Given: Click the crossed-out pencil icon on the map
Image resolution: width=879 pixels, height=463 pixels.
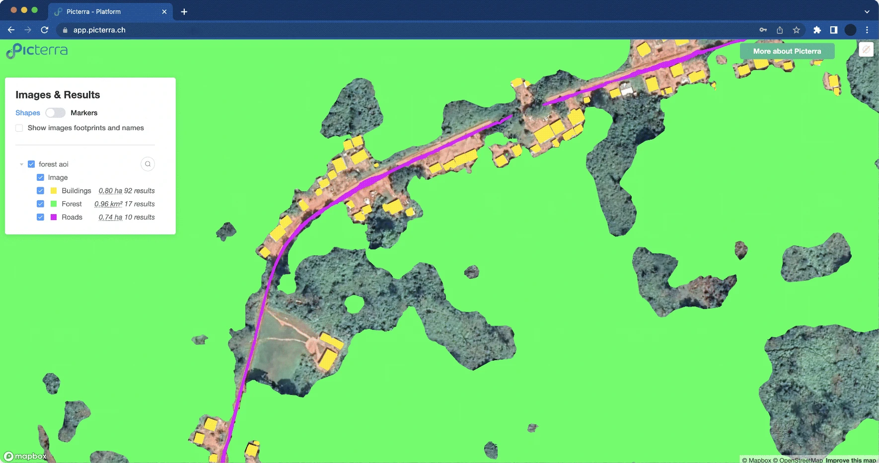Looking at the screenshot, I should click(x=866, y=49).
